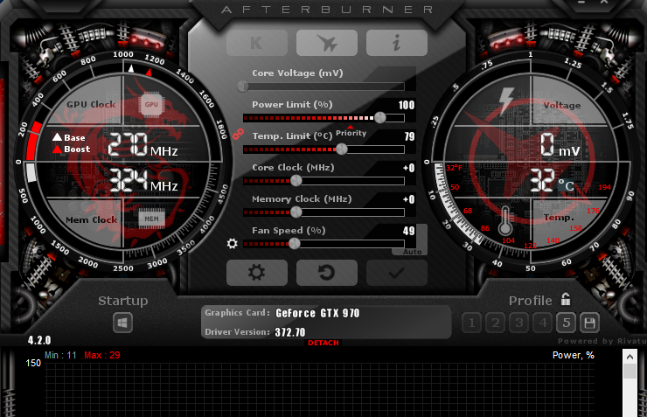Click the version number 4.2.0
The width and height of the screenshot is (647, 417).
[x=39, y=340]
